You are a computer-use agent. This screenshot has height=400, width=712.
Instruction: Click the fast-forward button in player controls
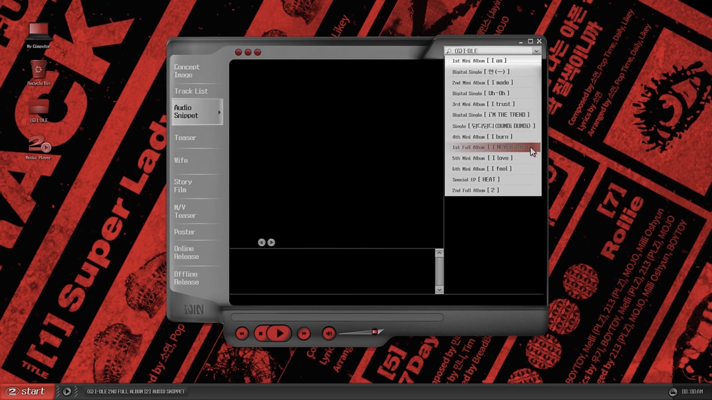pos(304,334)
